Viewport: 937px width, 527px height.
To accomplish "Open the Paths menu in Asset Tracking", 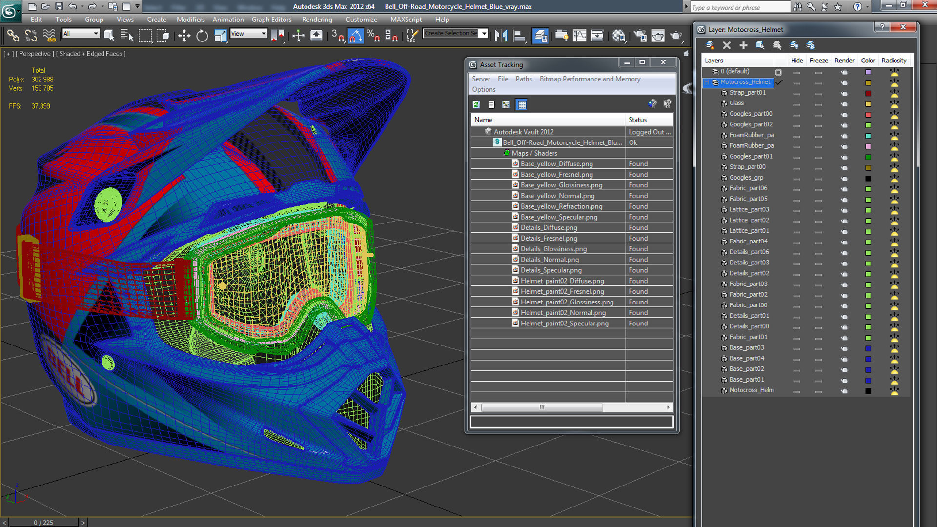I will tap(524, 79).
